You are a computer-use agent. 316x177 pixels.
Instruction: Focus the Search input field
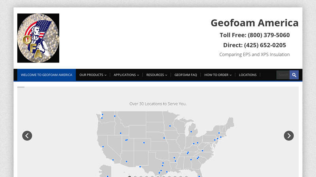283,75
